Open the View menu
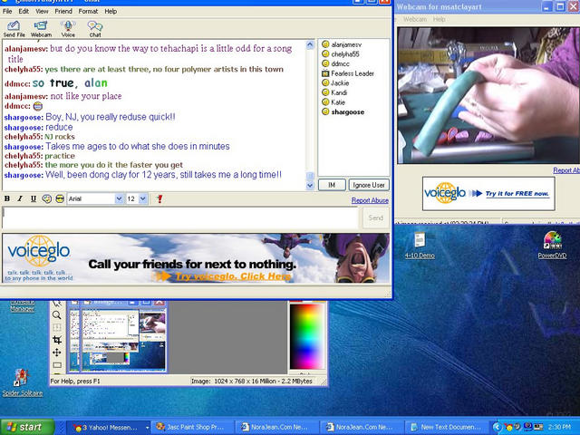This screenshot has width=580, height=435. point(42,12)
